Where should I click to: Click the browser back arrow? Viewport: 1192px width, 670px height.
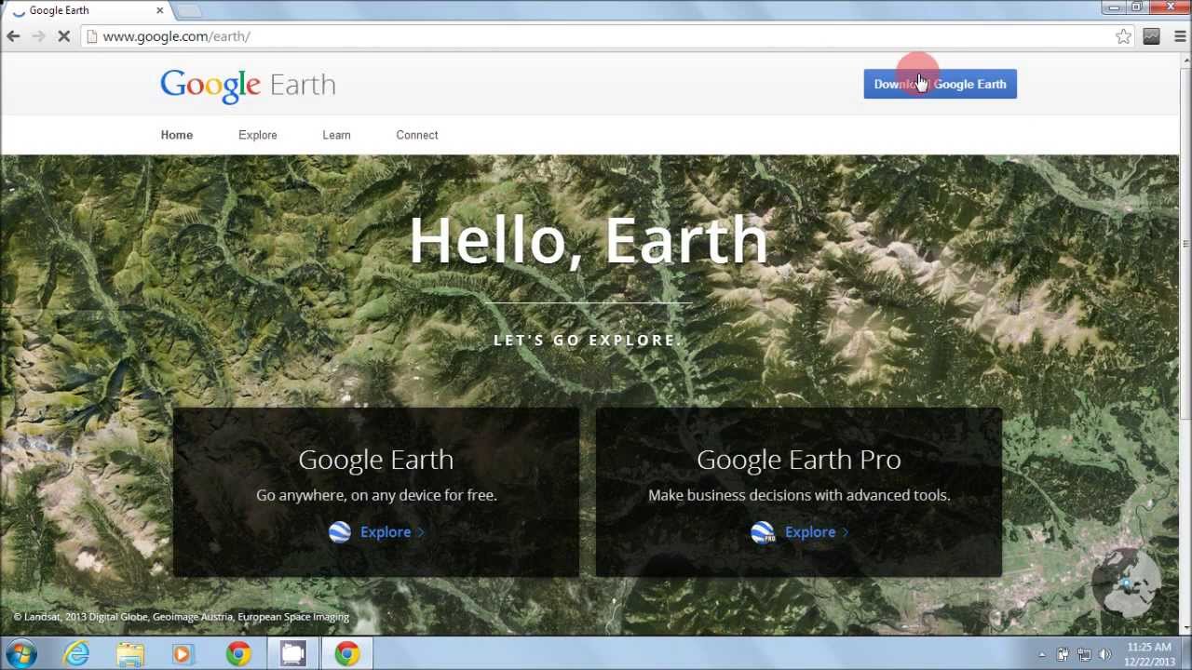point(13,36)
